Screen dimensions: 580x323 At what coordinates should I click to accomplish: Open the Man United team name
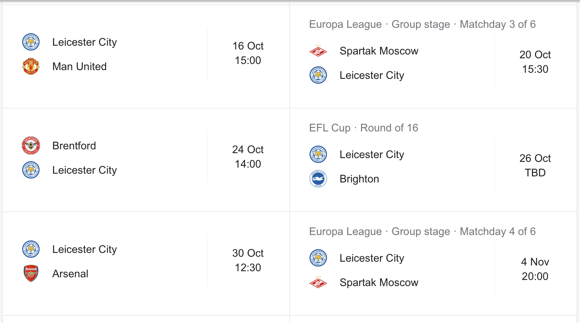(79, 66)
